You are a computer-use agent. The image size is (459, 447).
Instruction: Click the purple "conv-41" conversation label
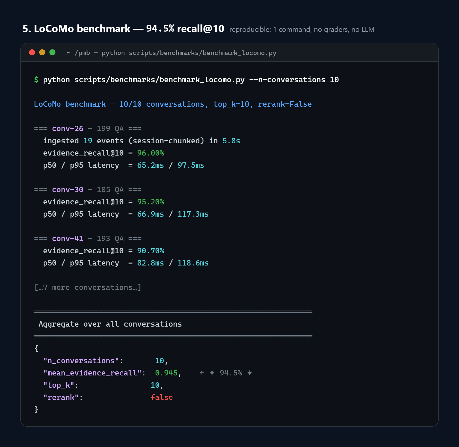click(68, 239)
